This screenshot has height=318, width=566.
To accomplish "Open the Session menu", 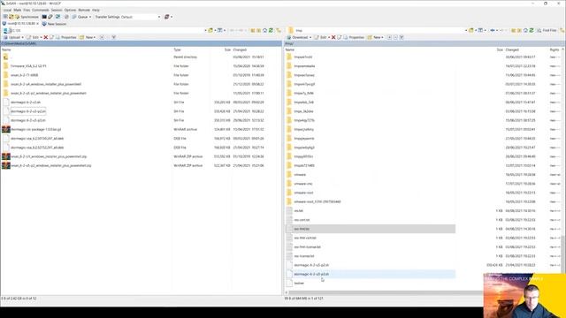I will coord(57,10).
